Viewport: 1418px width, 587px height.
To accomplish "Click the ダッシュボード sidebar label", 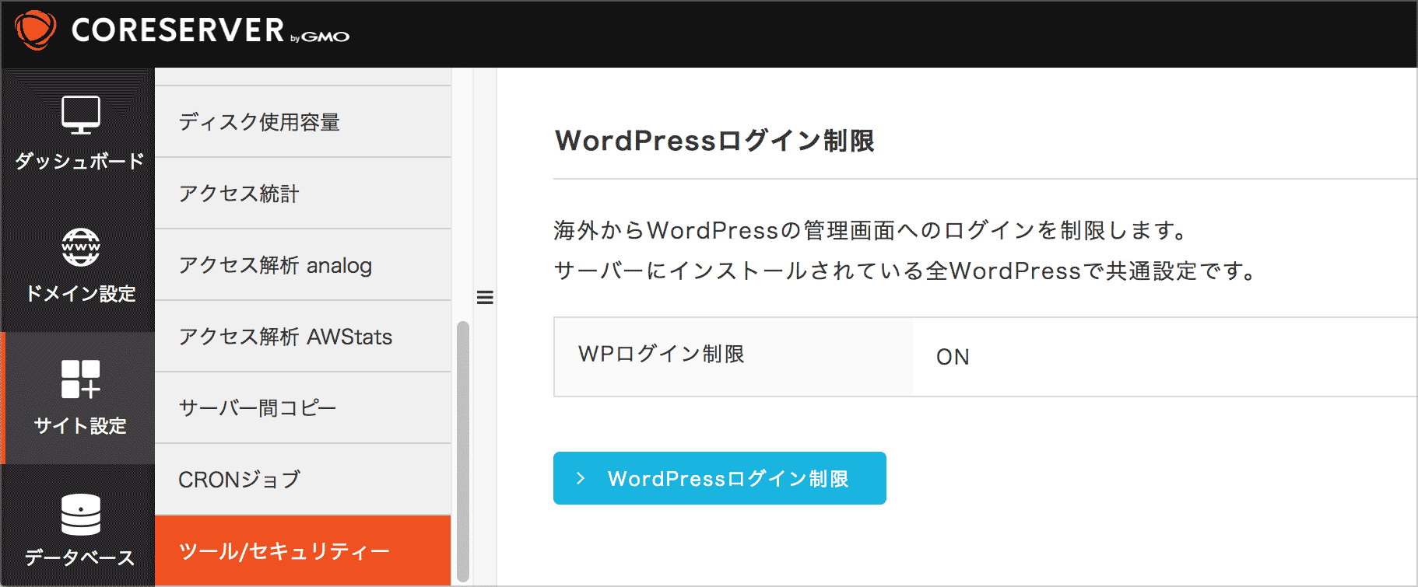I will pos(80,161).
